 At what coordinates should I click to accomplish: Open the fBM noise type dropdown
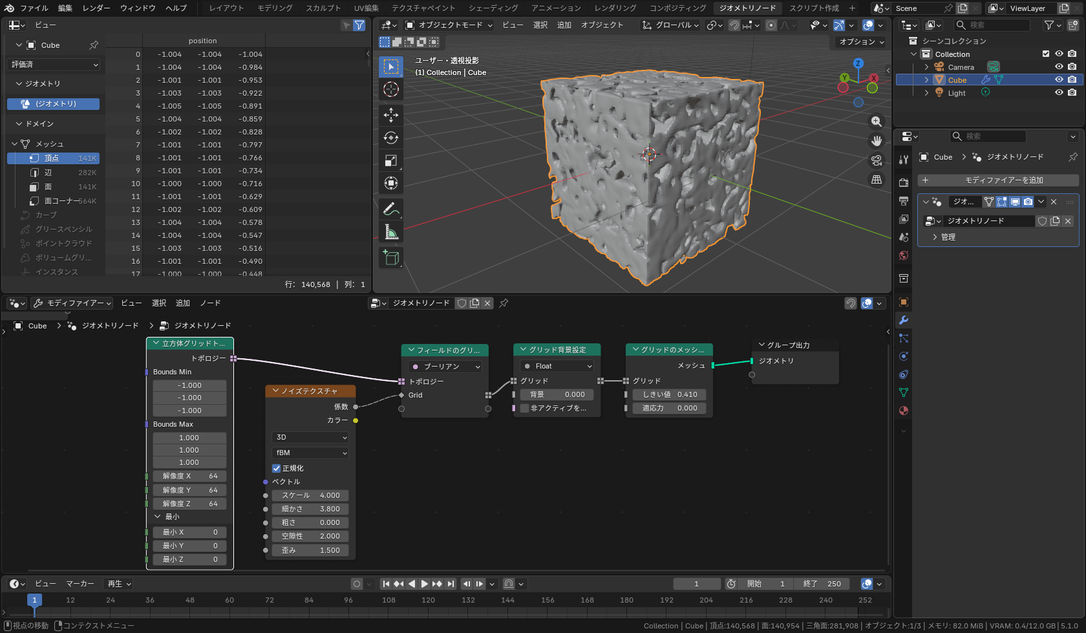point(310,453)
